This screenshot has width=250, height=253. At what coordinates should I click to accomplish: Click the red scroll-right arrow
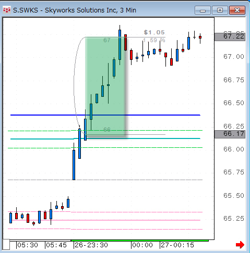click(x=240, y=245)
